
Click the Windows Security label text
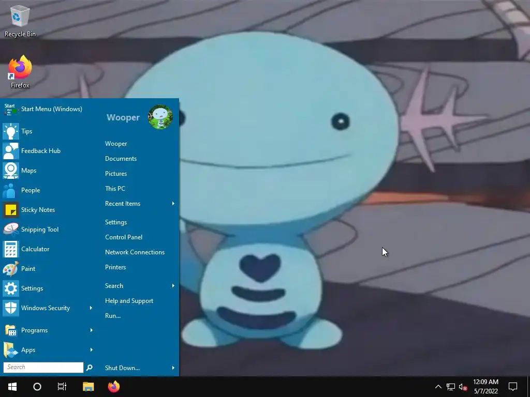[46, 308]
